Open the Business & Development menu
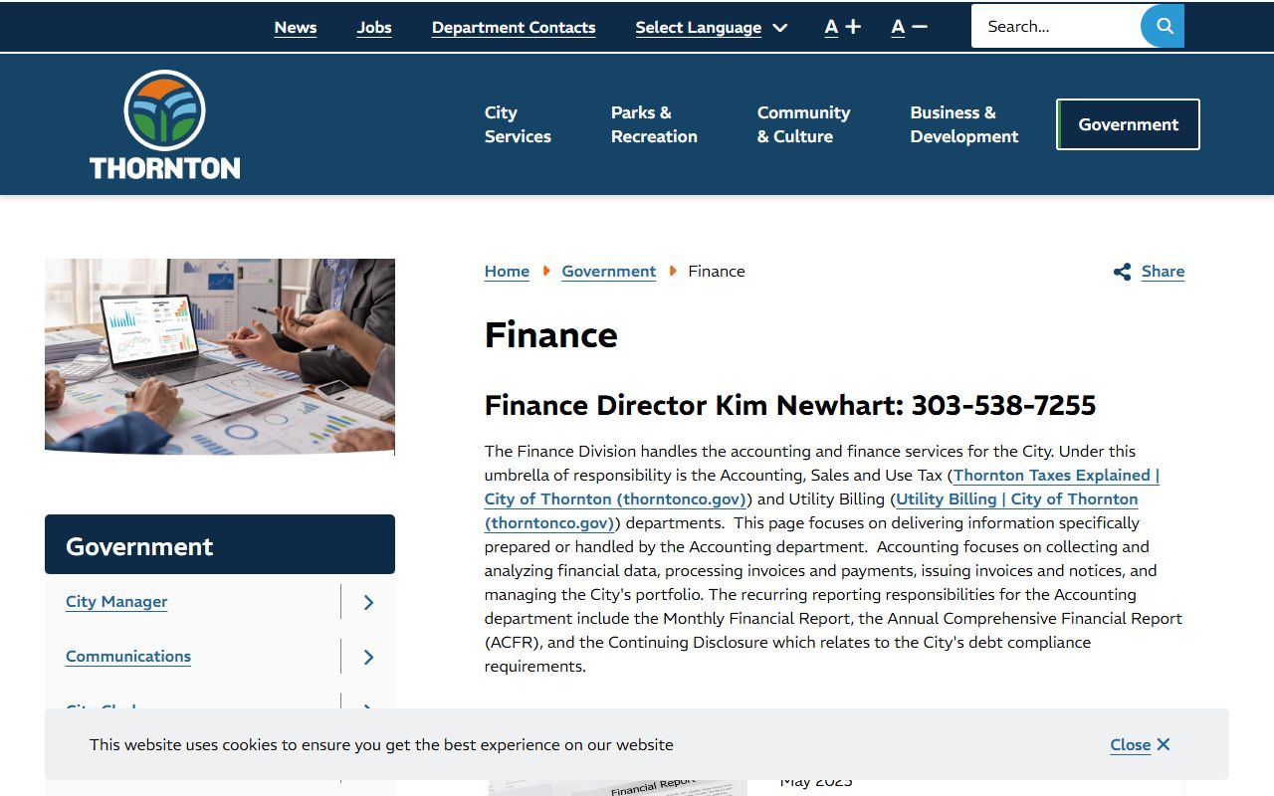The height and width of the screenshot is (796, 1274). 964,124
